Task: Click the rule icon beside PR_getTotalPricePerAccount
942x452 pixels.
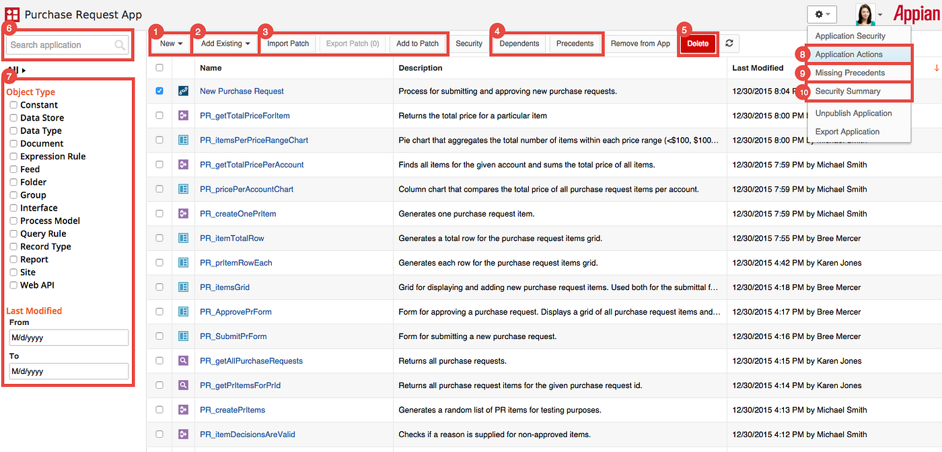Action: pos(183,164)
